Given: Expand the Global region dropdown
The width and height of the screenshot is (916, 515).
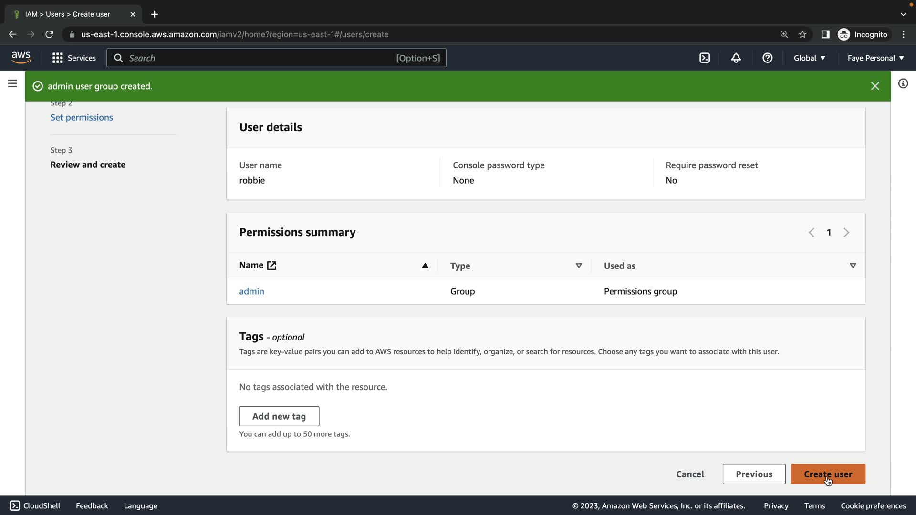Looking at the screenshot, I should coord(809,58).
